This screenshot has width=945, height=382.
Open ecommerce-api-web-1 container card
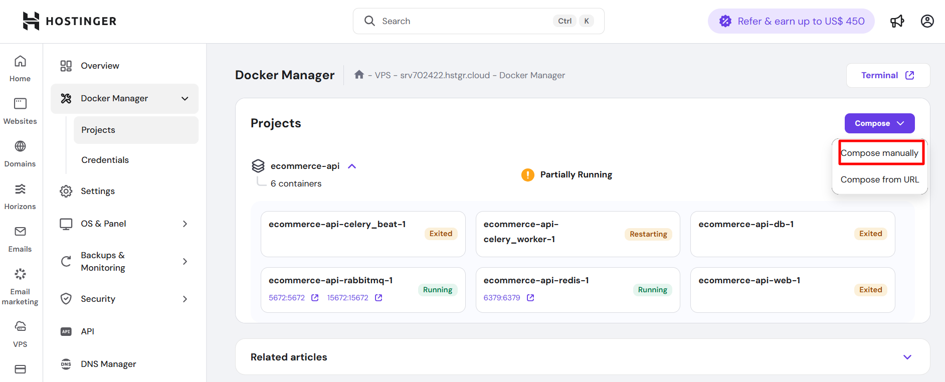point(793,290)
